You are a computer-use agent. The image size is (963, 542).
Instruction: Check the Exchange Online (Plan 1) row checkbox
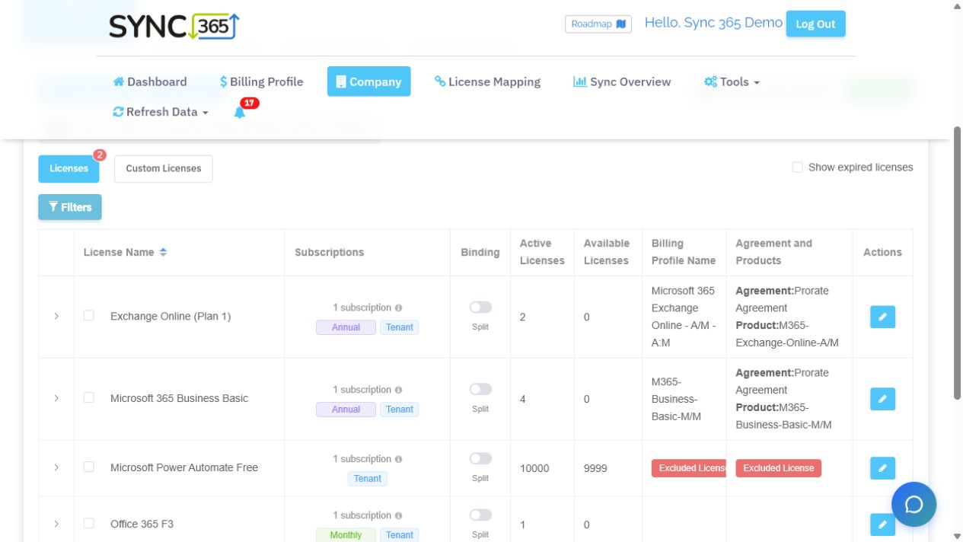tap(89, 315)
